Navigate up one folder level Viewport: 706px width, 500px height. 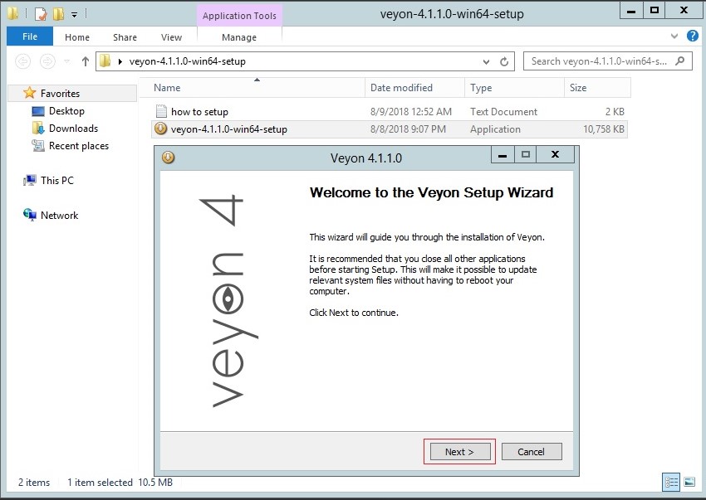click(x=86, y=61)
